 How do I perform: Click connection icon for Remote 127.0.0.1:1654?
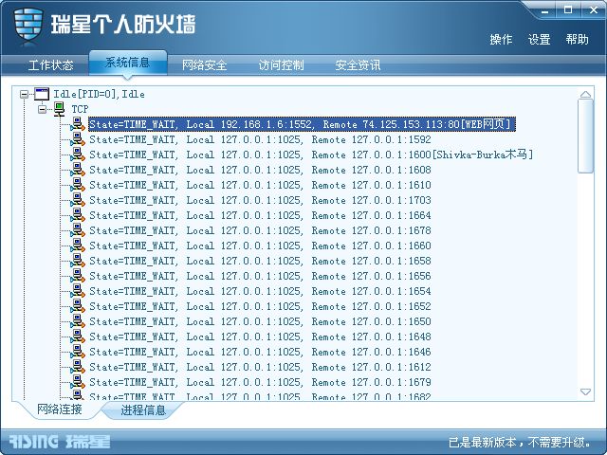(x=78, y=291)
